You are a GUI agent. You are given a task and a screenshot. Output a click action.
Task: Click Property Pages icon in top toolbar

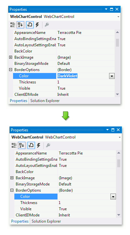(x=30, y=25)
